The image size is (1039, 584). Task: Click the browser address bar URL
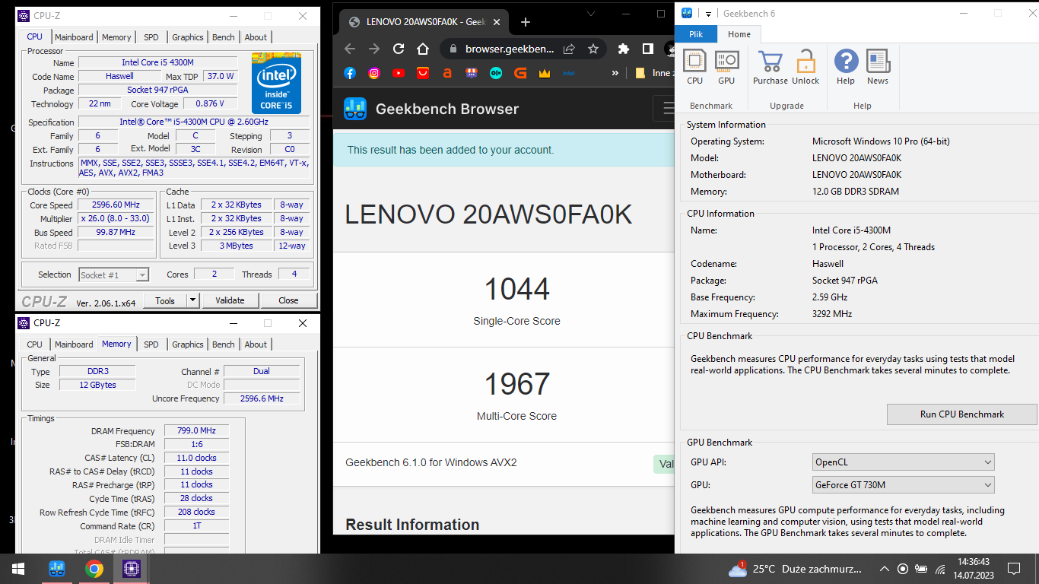(510, 49)
